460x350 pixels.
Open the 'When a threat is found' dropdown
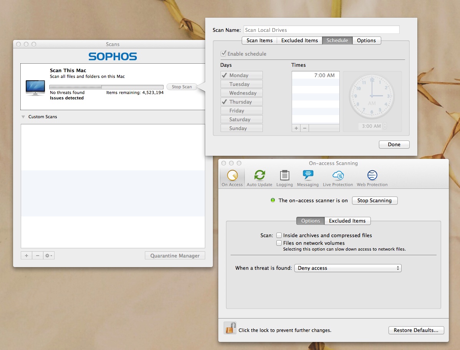(348, 268)
